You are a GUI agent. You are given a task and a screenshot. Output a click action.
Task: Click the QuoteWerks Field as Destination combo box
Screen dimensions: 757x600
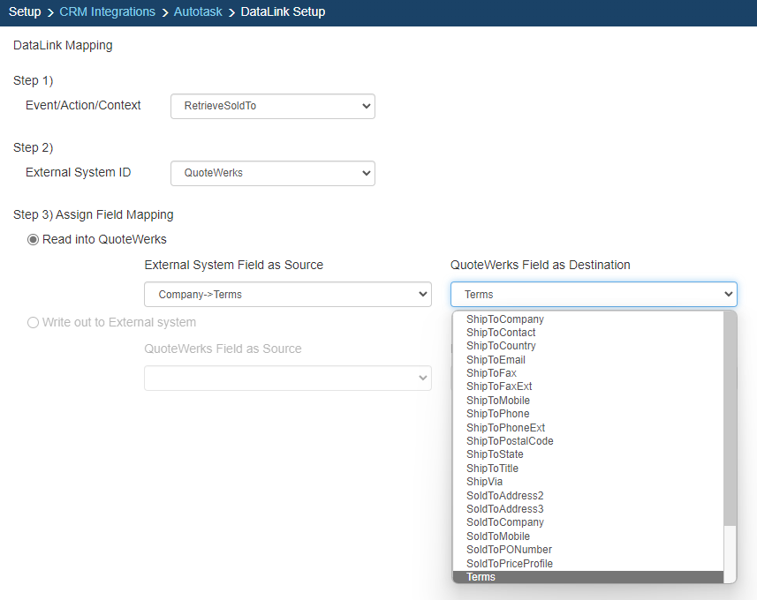pyautogui.click(x=593, y=294)
